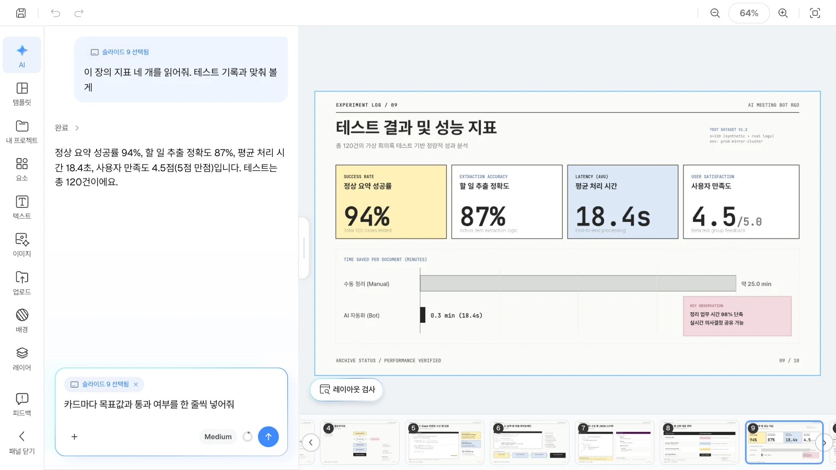Select slide 9 thumbnail
The image size is (836, 470).
[x=784, y=442]
